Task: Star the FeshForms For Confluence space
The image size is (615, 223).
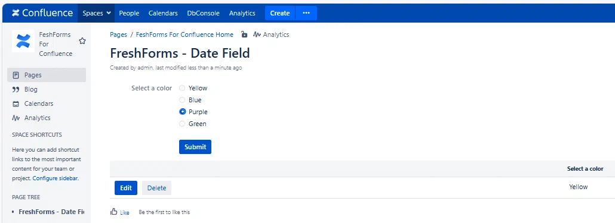Action: [x=82, y=41]
